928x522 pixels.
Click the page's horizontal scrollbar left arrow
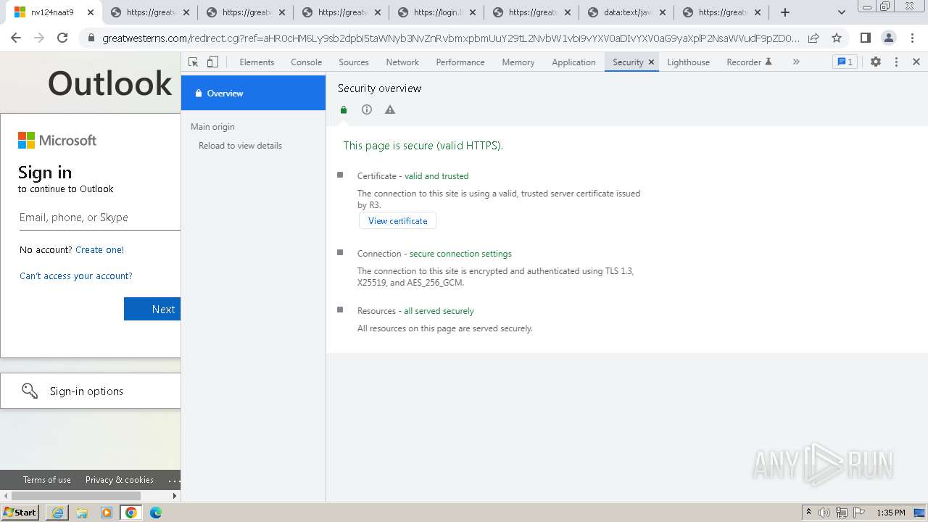point(6,496)
